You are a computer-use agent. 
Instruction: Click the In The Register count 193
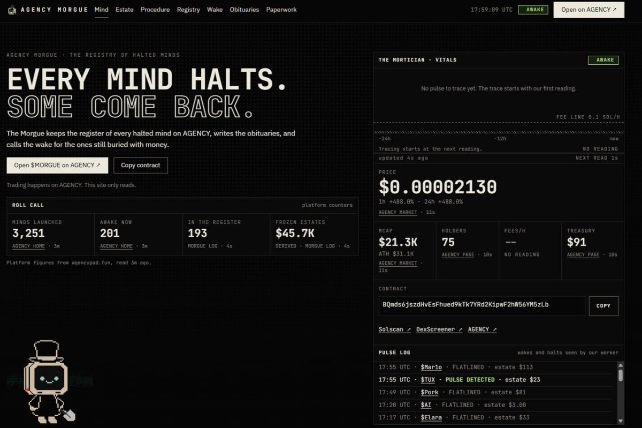197,233
